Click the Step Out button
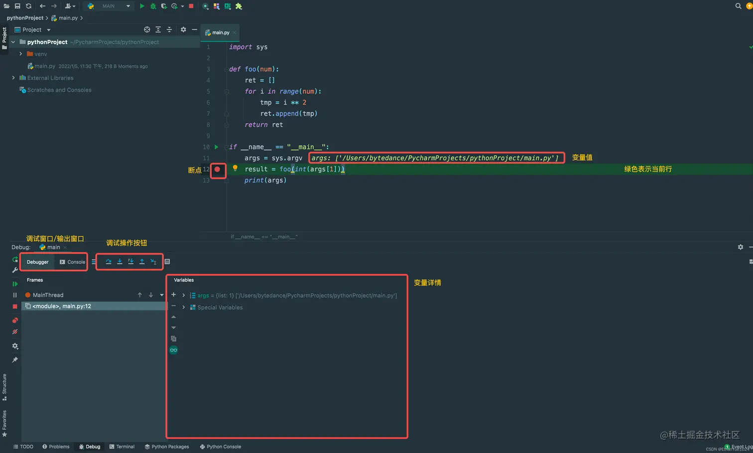Image resolution: width=753 pixels, height=453 pixels. (x=142, y=262)
